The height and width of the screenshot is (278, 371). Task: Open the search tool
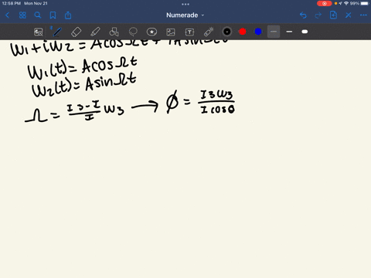pyautogui.click(x=38, y=15)
